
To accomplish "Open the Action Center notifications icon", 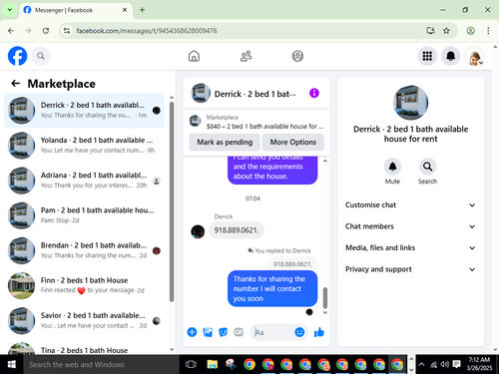I will [457, 364].
